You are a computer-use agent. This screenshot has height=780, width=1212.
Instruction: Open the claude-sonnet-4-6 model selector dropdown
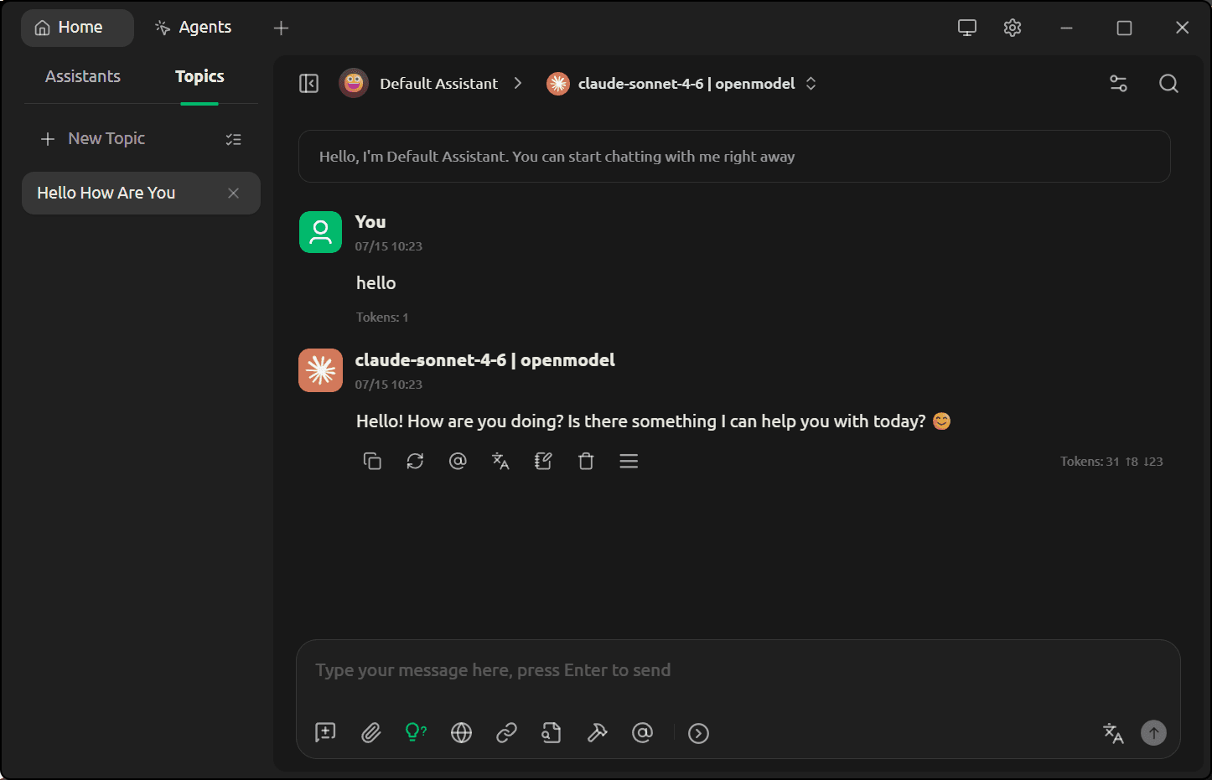click(681, 84)
